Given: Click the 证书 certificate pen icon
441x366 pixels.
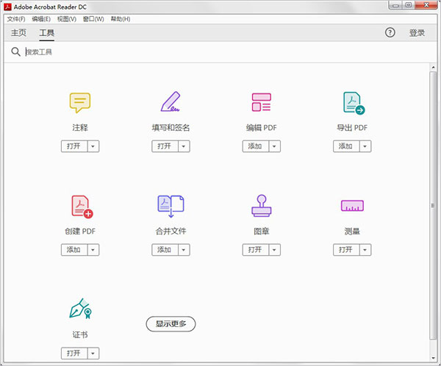Looking at the screenshot, I should [79, 309].
